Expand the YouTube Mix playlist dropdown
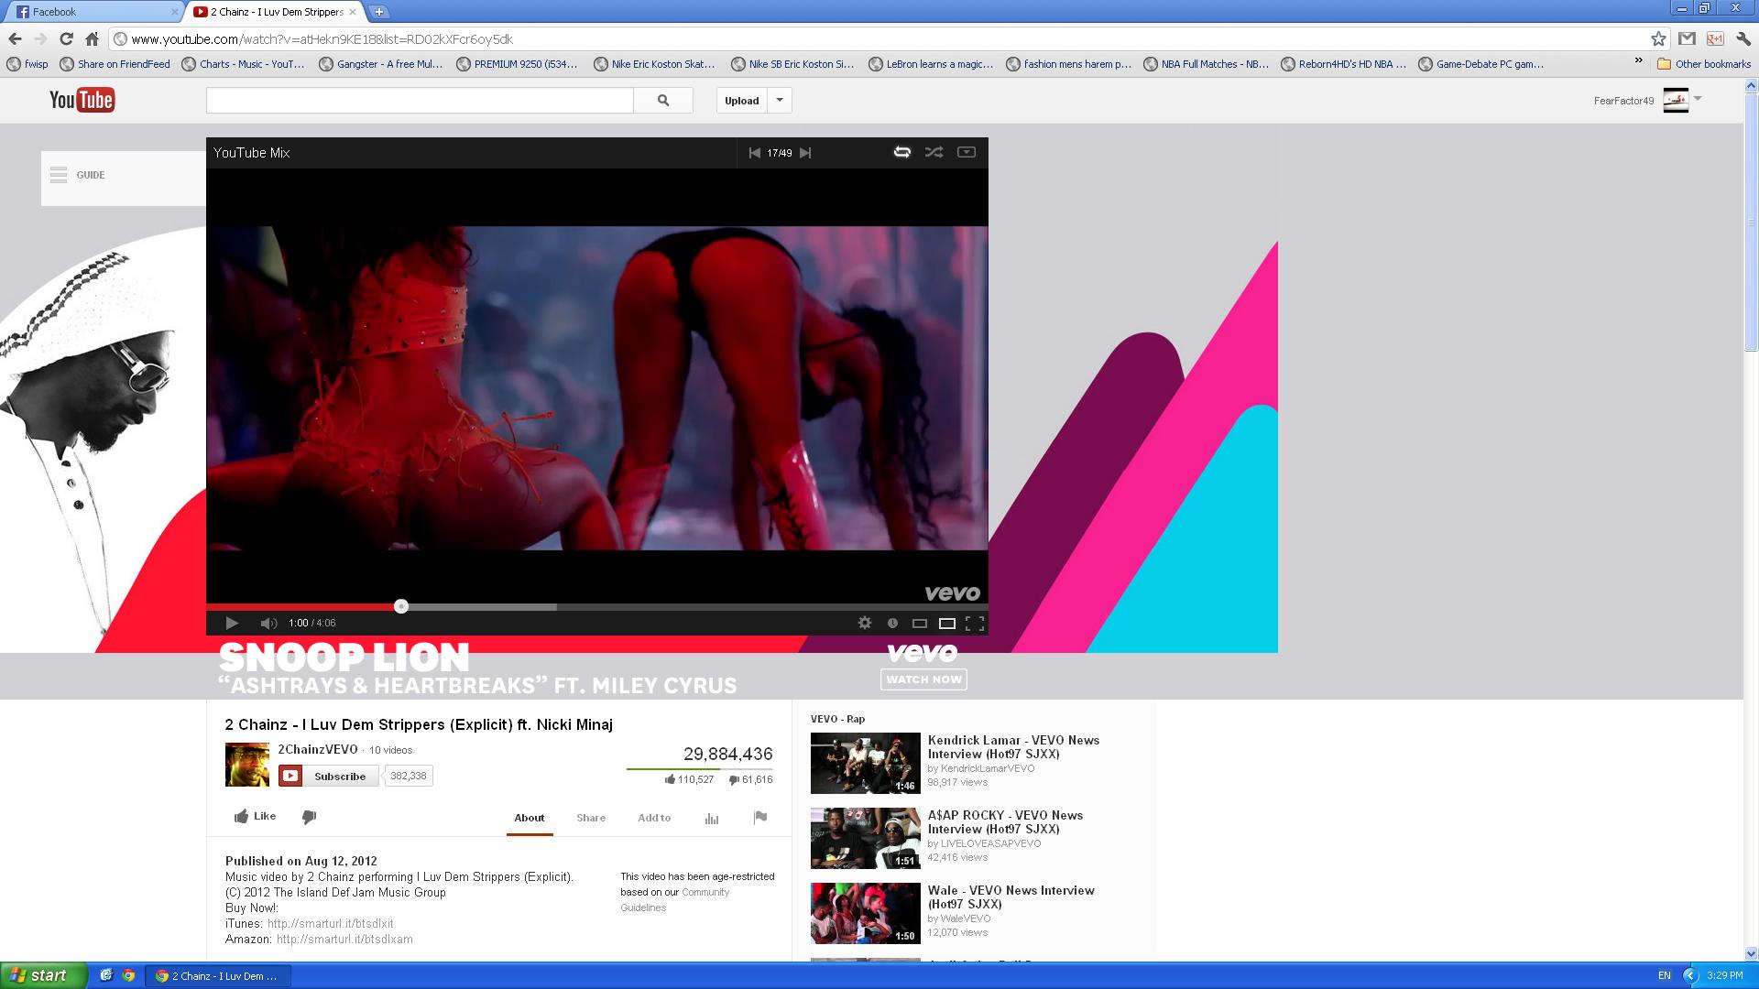The height and width of the screenshot is (989, 1759). click(967, 152)
